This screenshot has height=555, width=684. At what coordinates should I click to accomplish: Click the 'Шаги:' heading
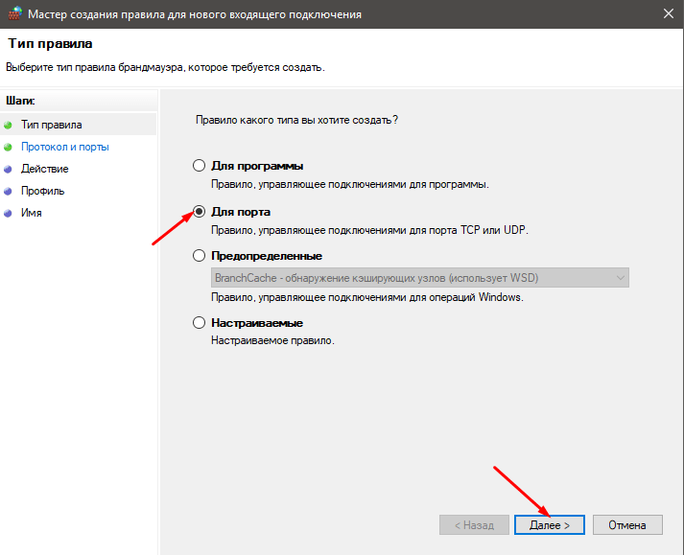(x=20, y=101)
